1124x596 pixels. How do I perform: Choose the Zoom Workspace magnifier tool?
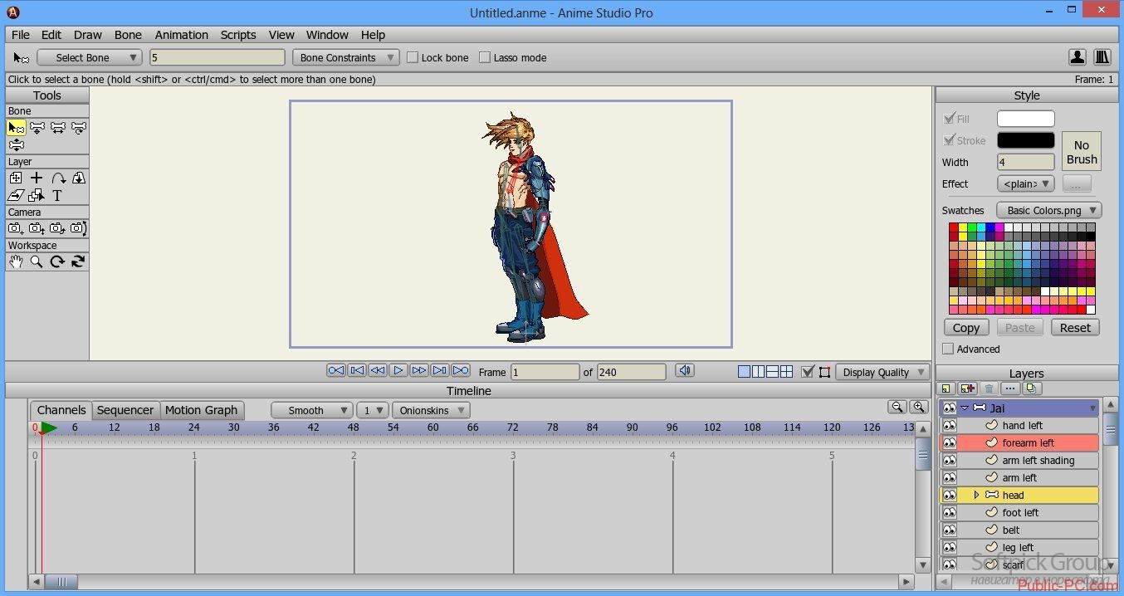[37, 261]
